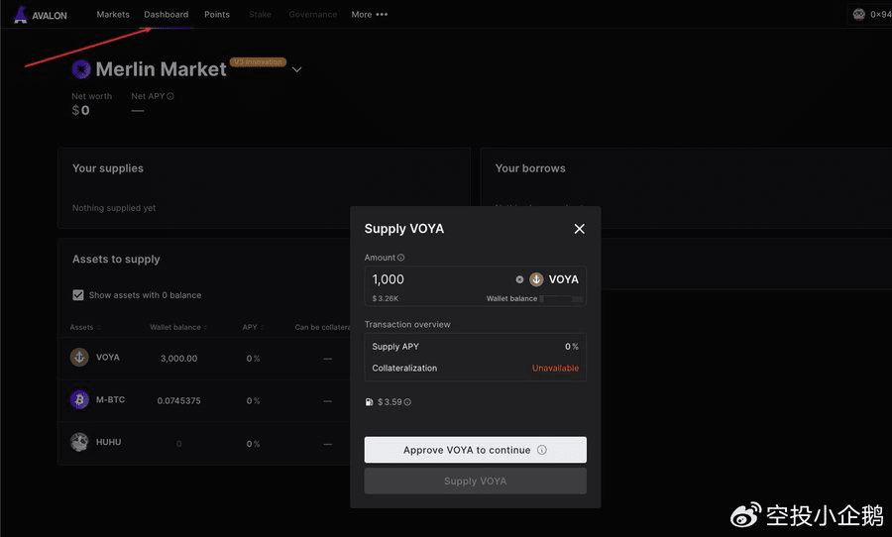Clear the amount with the small x icon
The height and width of the screenshot is (537, 892).
pos(519,279)
